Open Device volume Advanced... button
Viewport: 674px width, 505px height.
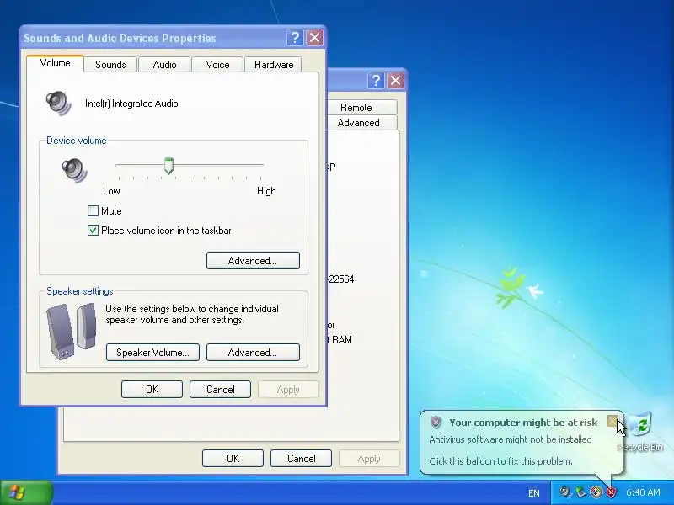point(253,261)
